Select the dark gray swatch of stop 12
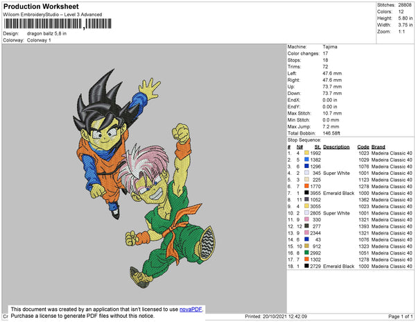The image size is (416, 322). point(306,226)
